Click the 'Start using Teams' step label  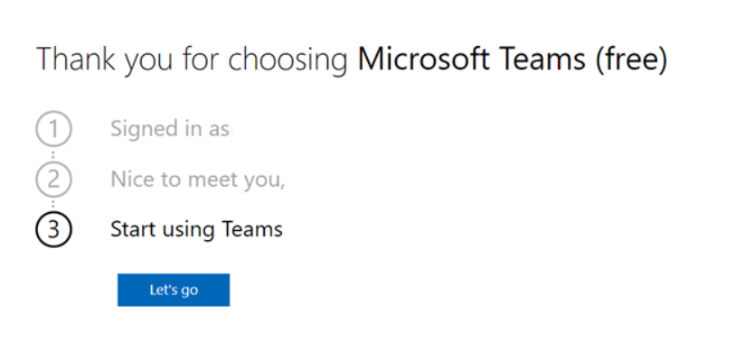[x=197, y=229]
